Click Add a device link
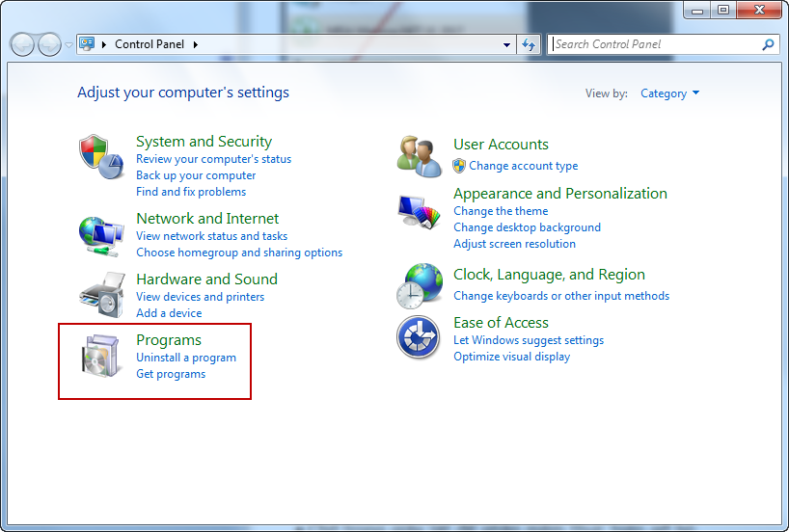Viewport: 789px width, 532px height. click(x=169, y=313)
